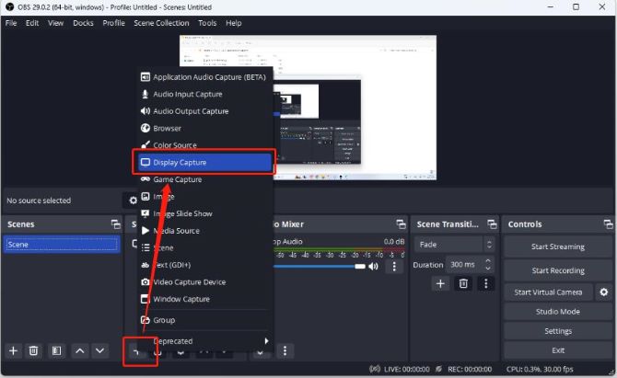This screenshot has width=617, height=378.
Task: Open the Help menu
Action: 233,23
